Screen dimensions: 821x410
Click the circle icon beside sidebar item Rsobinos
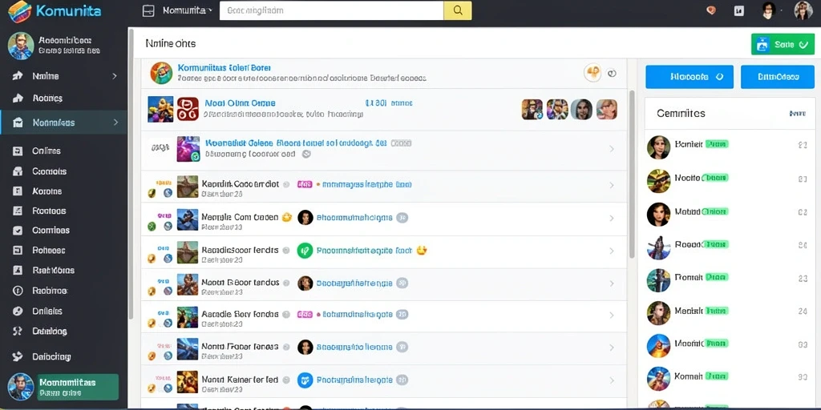point(18,290)
